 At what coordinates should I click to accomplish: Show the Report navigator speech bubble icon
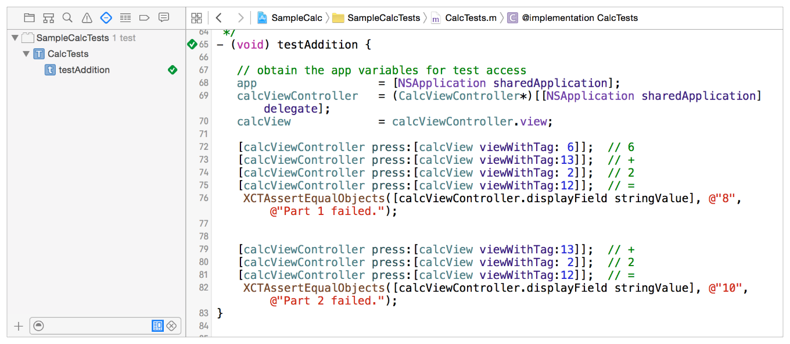(x=164, y=18)
